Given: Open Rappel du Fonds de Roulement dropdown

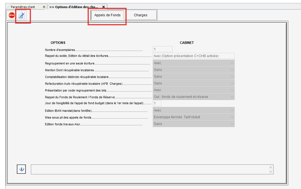Looking at the screenshot, I should click(x=232, y=97).
